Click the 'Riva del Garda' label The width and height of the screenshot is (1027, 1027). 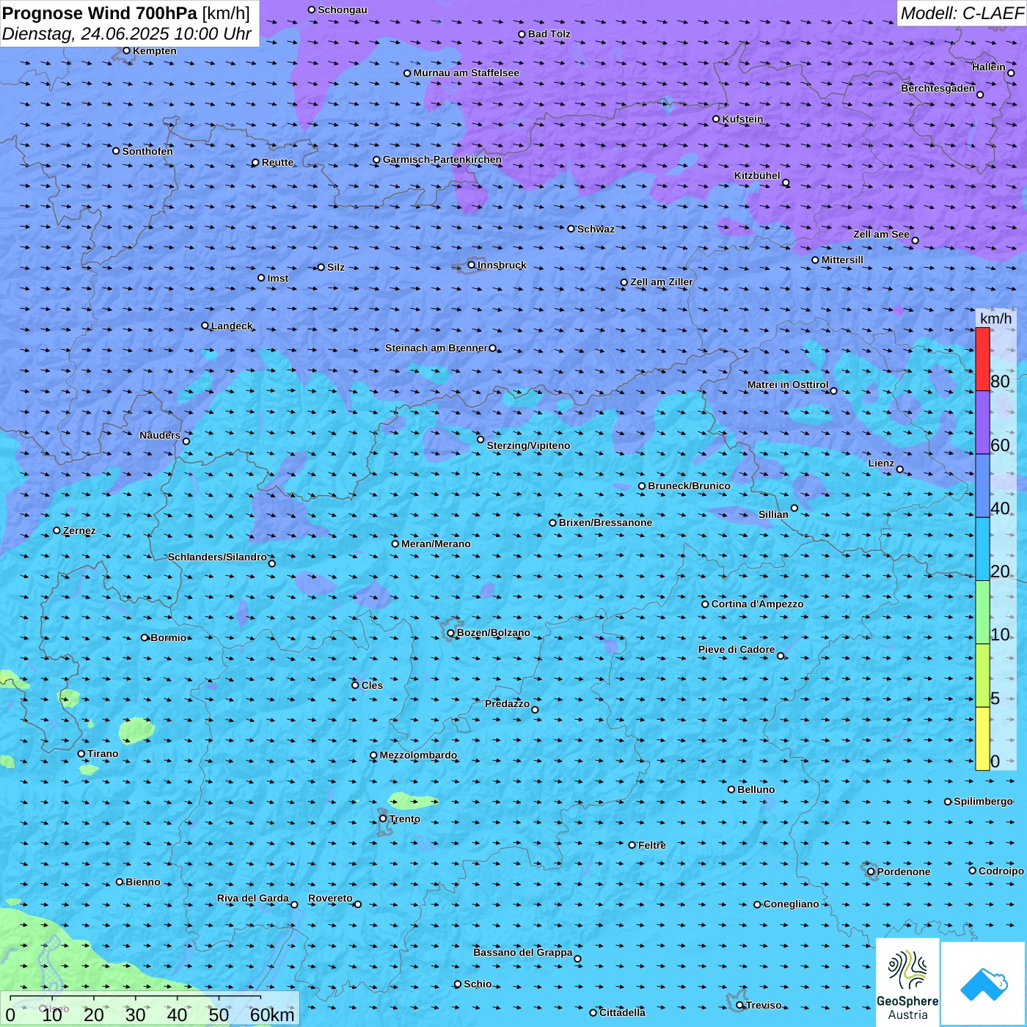tap(253, 898)
